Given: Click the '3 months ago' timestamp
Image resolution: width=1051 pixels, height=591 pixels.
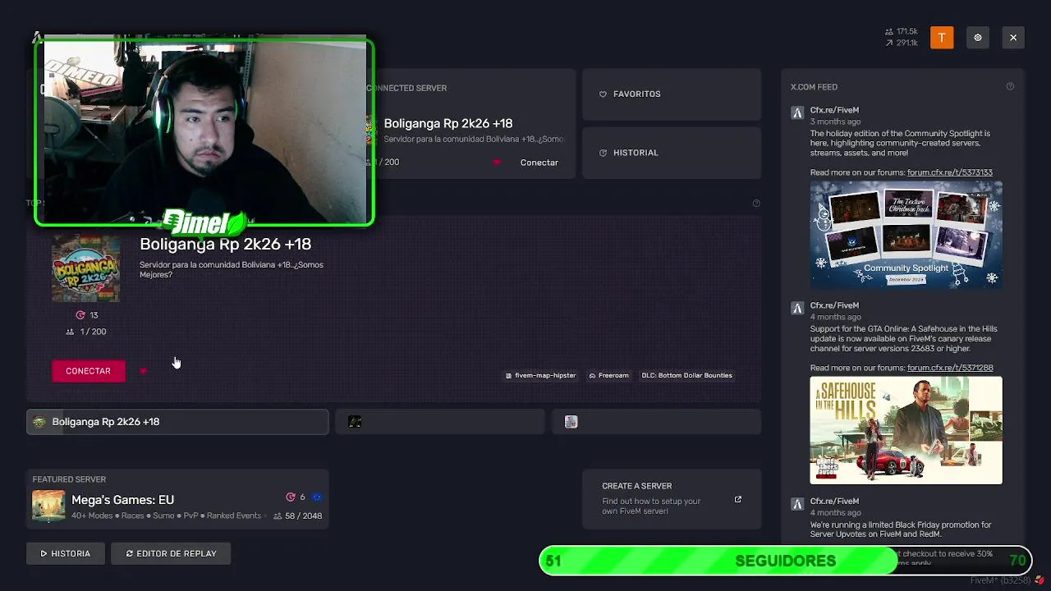Looking at the screenshot, I should click(x=835, y=121).
